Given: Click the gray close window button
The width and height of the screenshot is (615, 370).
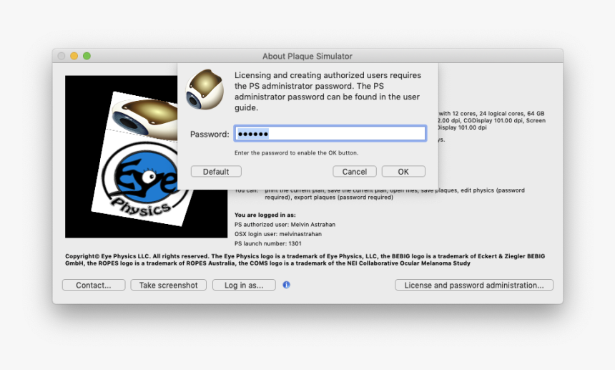Looking at the screenshot, I should click(62, 56).
